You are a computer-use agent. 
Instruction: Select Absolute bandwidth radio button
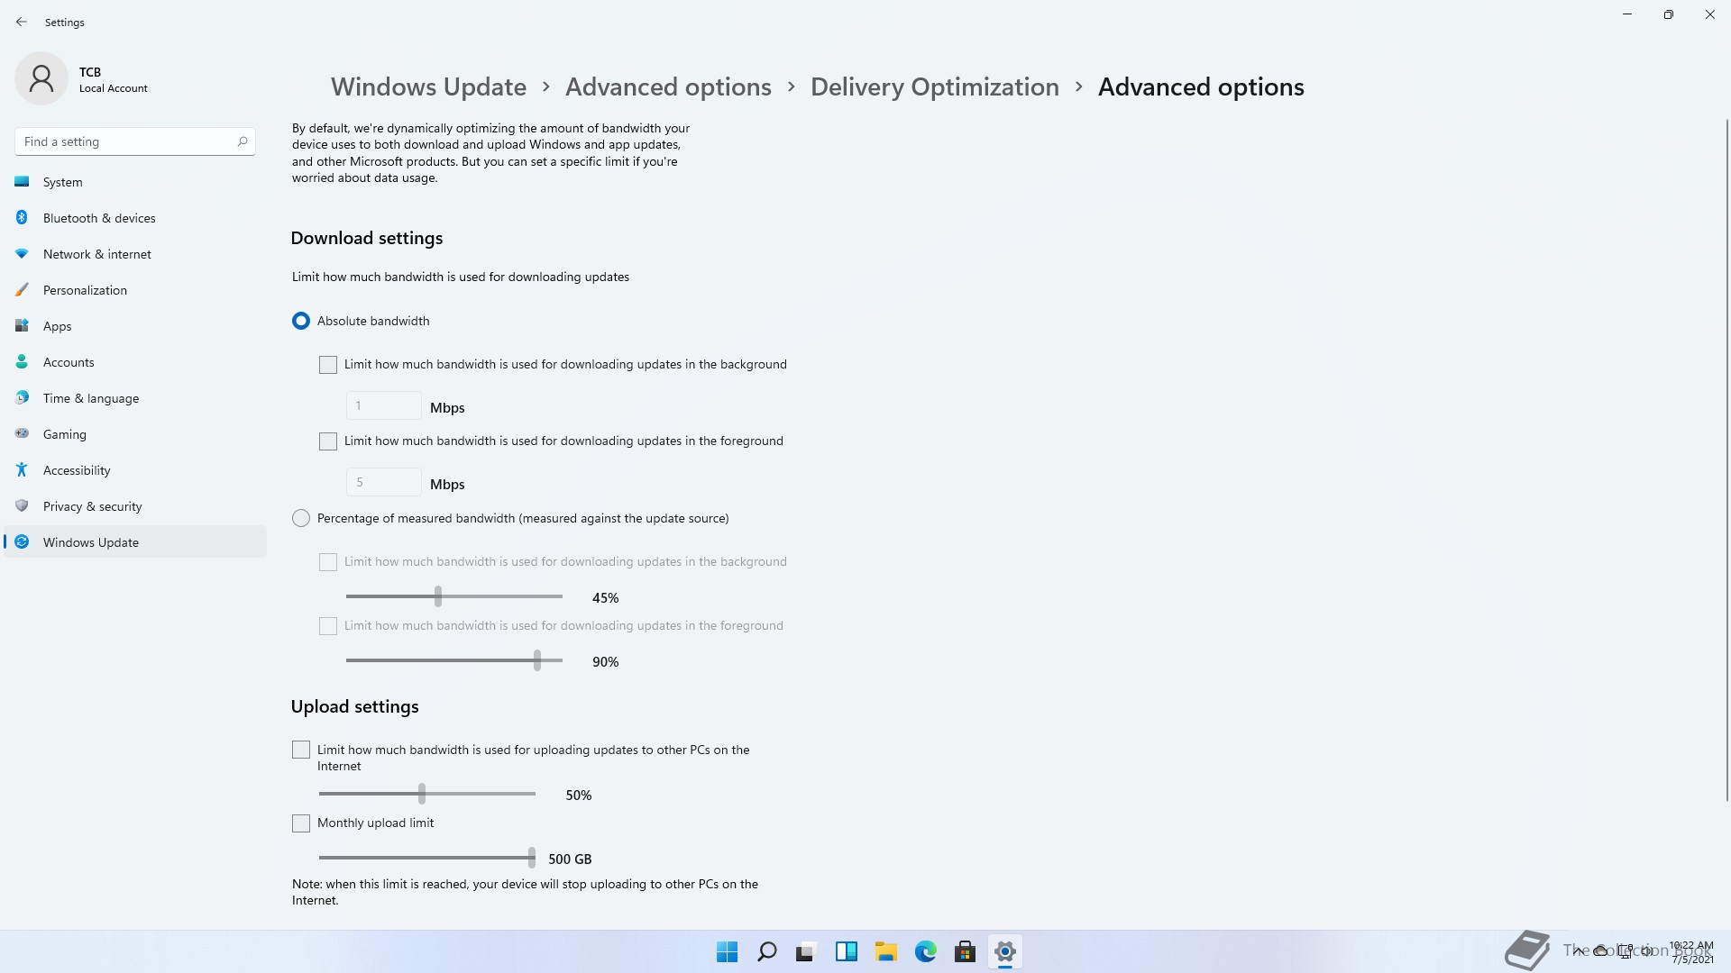tap(301, 321)
